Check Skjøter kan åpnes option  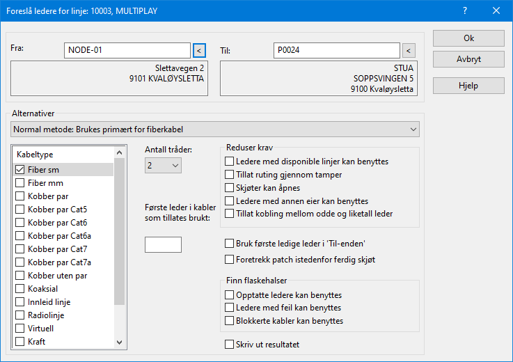coord(229,187)
